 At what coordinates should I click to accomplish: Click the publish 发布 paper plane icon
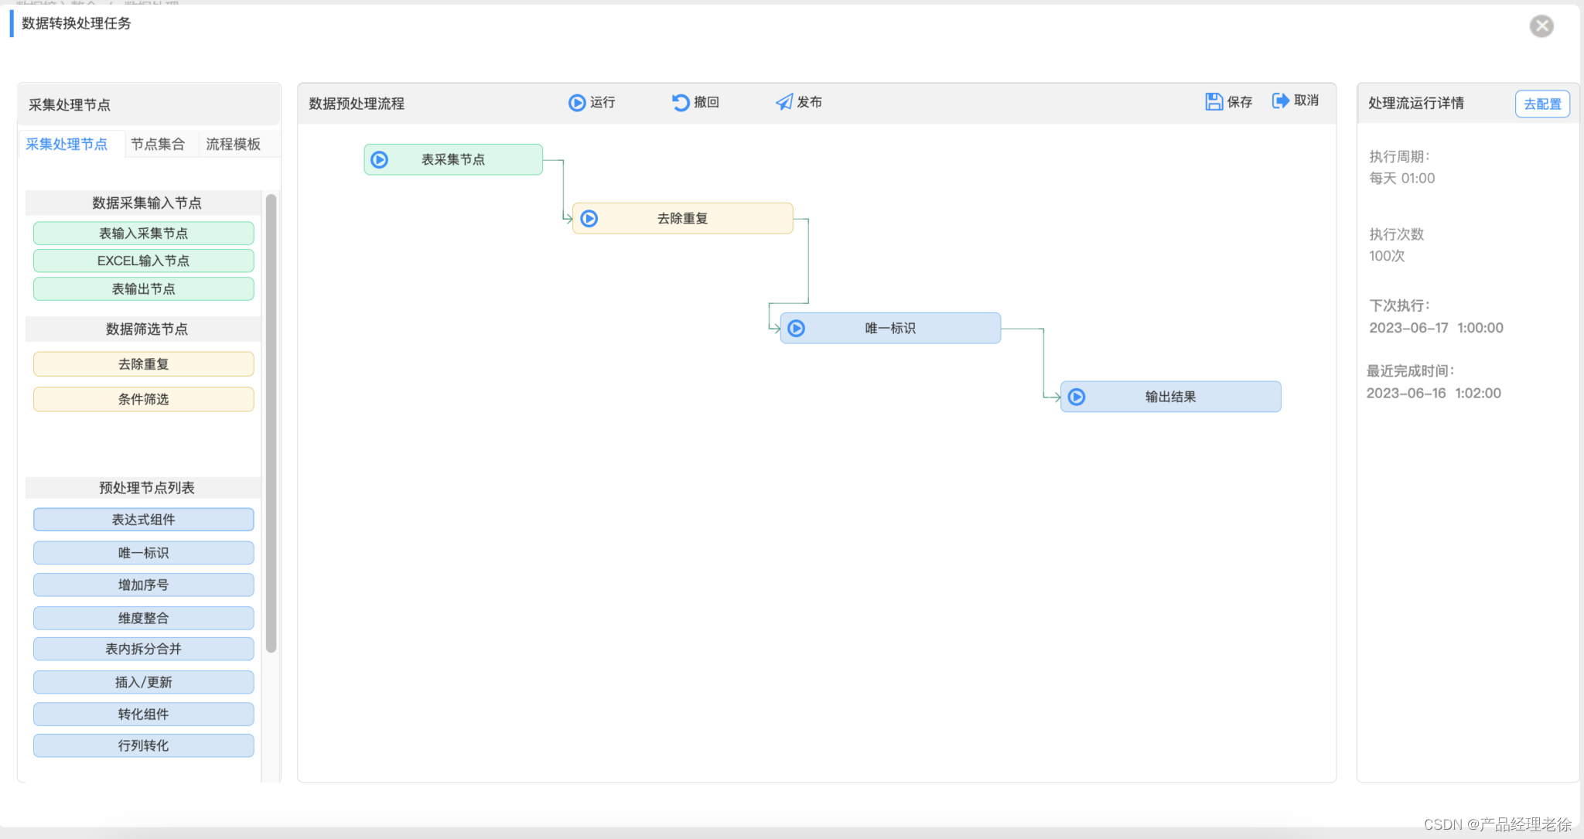(x=784, y=102)
